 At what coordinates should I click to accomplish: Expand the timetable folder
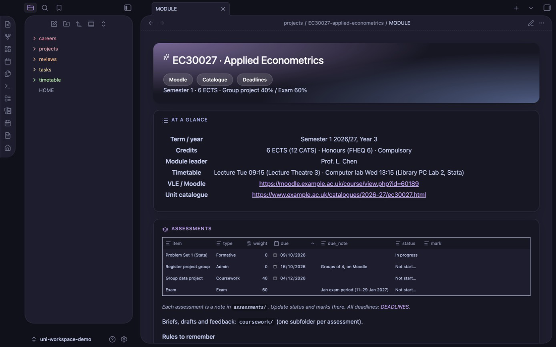pyautogui.click(x=50, y=80)
